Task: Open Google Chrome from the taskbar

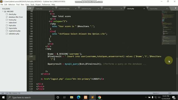Action: click(100, 97)
